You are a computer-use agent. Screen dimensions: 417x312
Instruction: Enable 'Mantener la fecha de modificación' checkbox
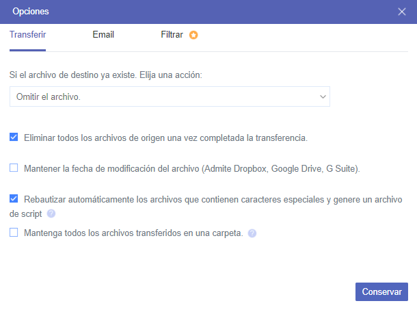tap(14, 168)
